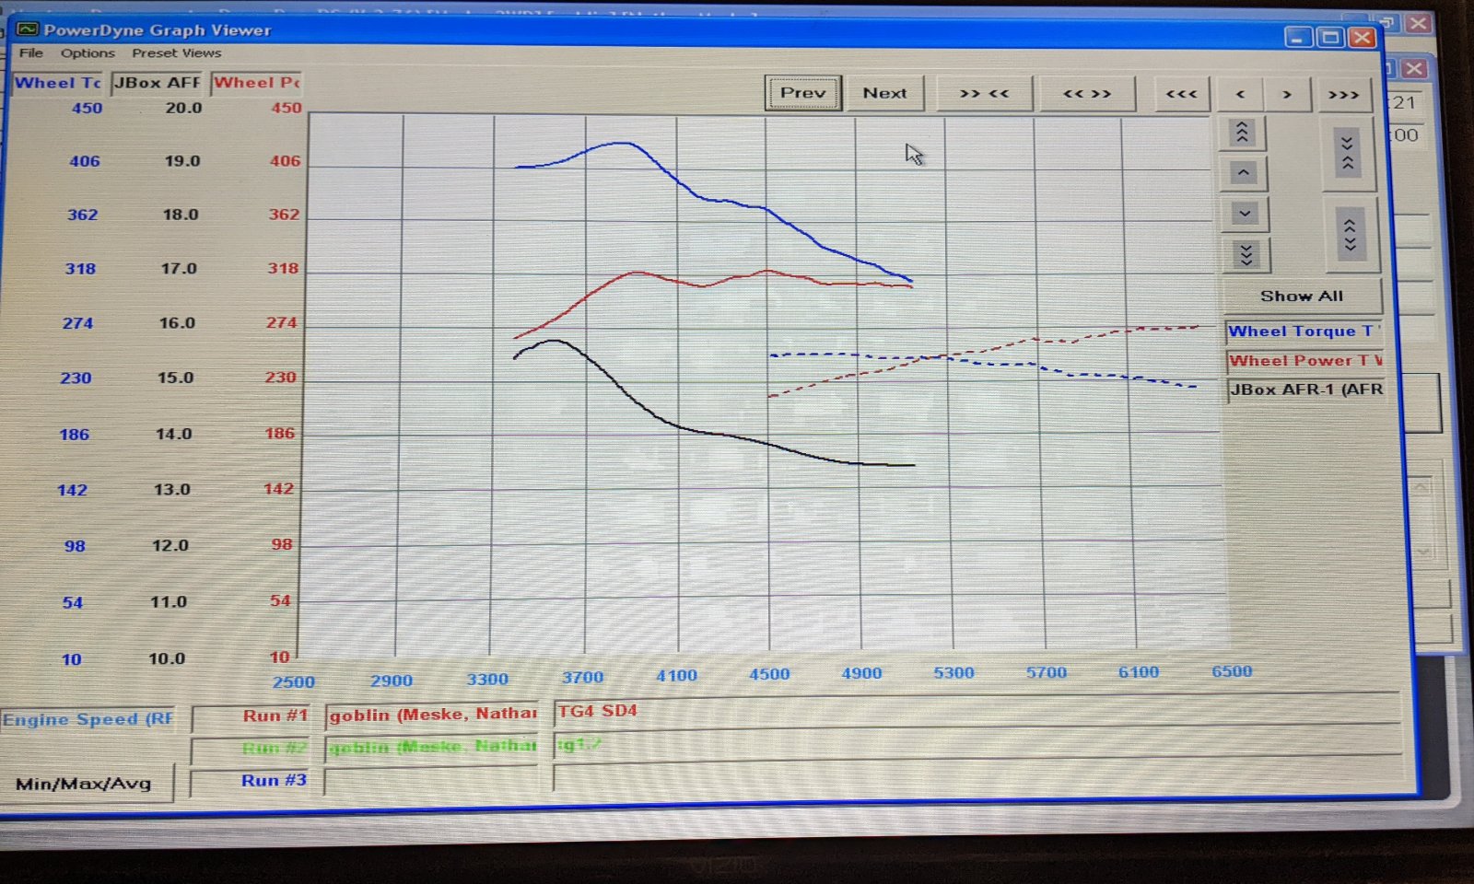Click the '<< >>' horizontal expand button

(1086, 93)
